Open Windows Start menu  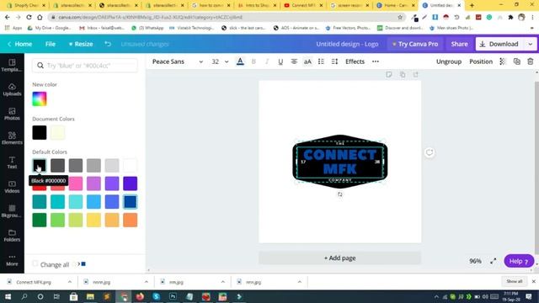coord(8,296)
